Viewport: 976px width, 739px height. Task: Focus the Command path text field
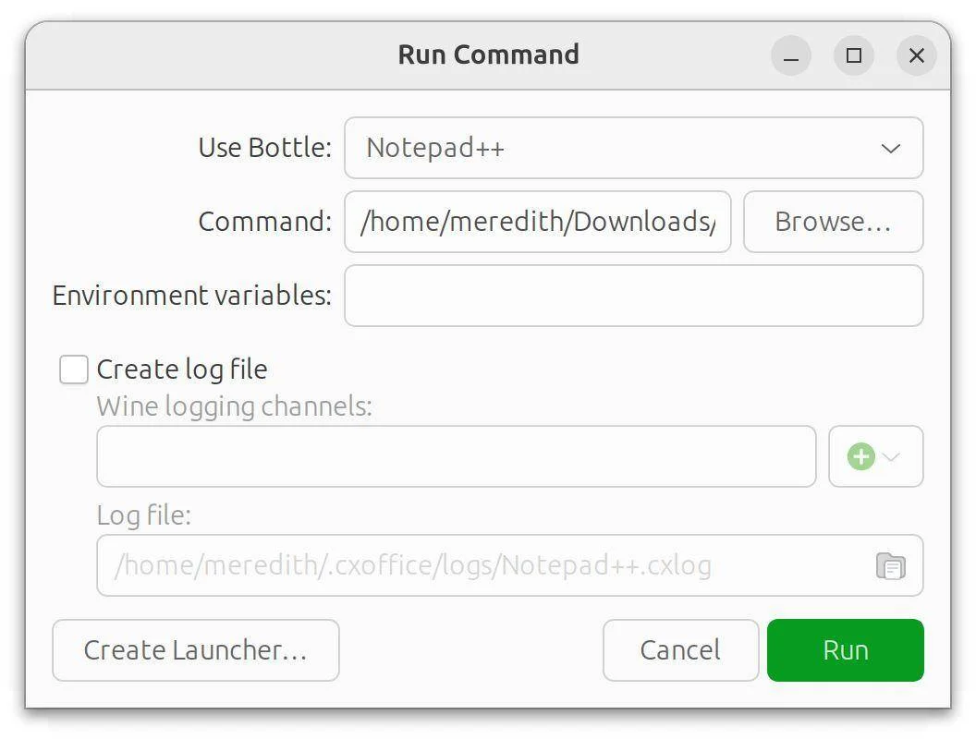pos(537,222)
